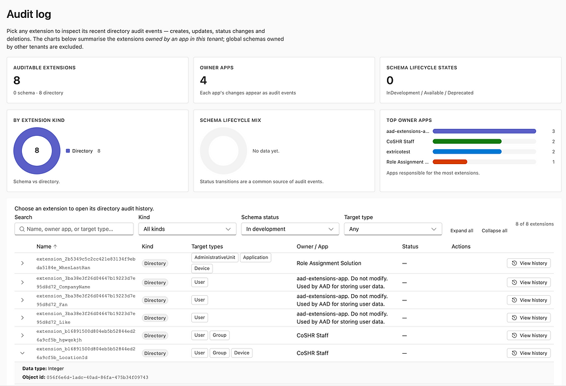Expand the Like extension row

point(23,318)
